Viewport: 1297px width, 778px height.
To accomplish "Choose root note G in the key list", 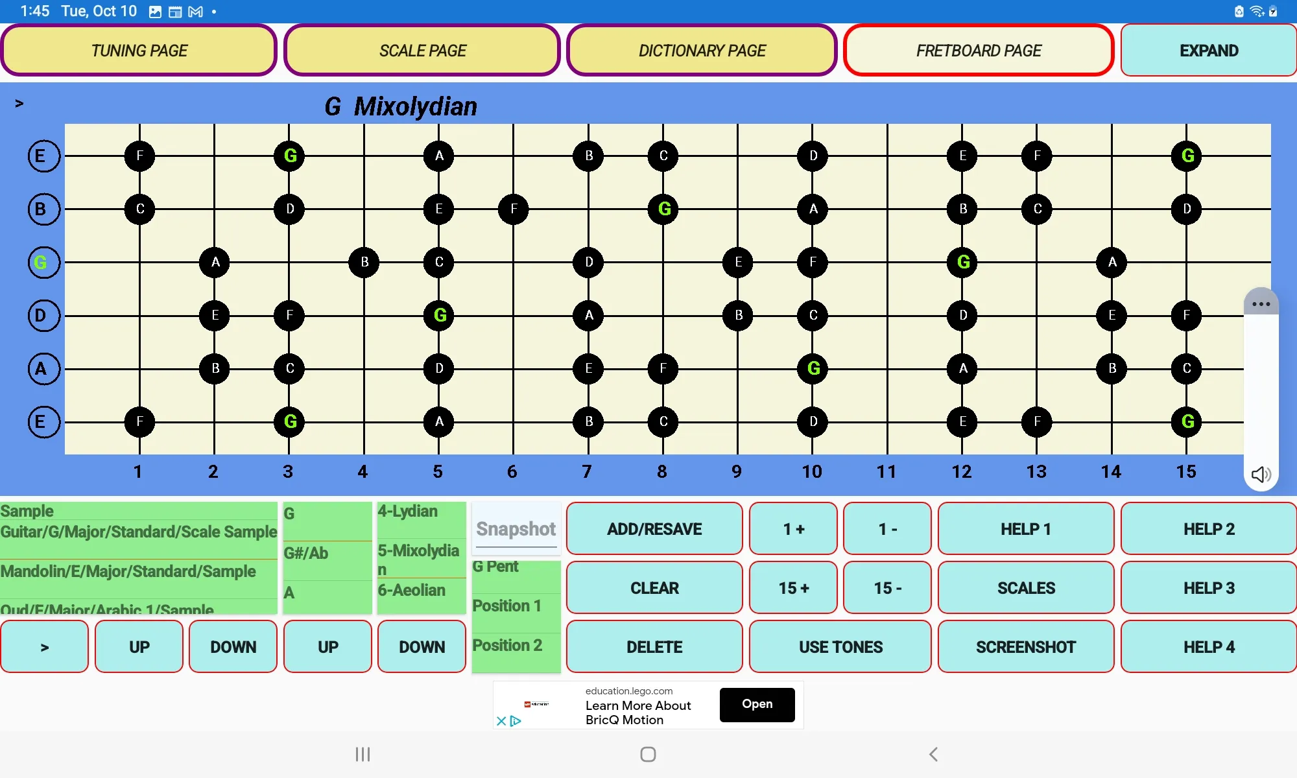I will coord(327,521).
